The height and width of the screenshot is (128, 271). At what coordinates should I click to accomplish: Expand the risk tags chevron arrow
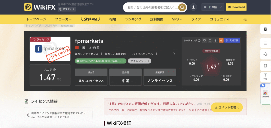(174, 54)
